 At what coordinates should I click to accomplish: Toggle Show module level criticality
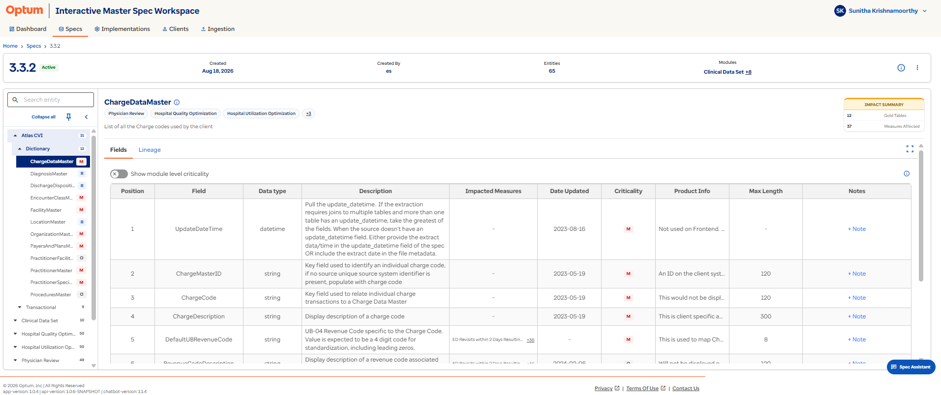(x=119, y=174)
